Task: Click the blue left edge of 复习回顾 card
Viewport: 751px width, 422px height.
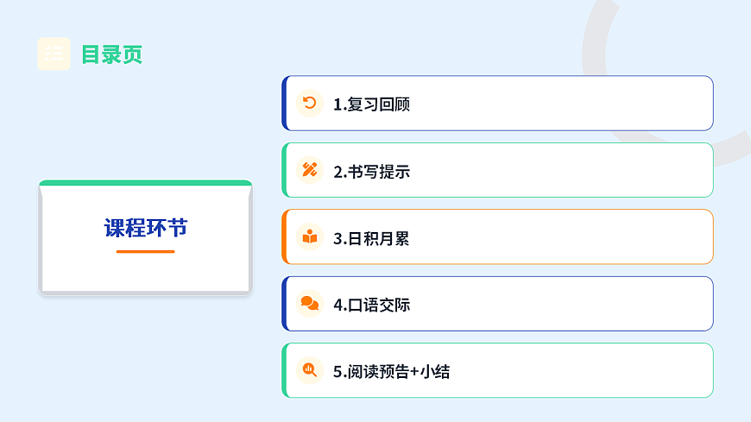Action: pyautogui.click(x=284, y=104)
